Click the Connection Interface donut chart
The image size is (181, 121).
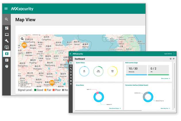pyautogui.click(x=148, y=97)
